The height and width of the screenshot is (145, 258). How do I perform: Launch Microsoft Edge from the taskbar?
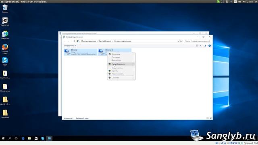click(23, 139)
